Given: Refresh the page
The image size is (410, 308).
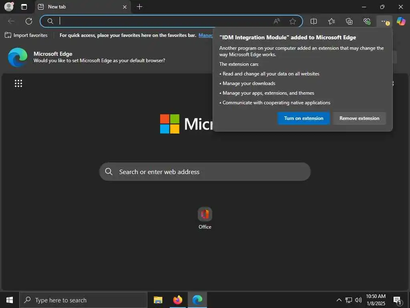Looking at the screenshot, I should point(29,21).
